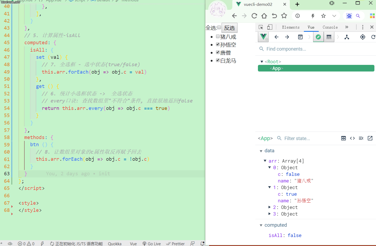
Task: Open the Baidu search engine icon
Action: pyautogui.click(x=349, y=16)
